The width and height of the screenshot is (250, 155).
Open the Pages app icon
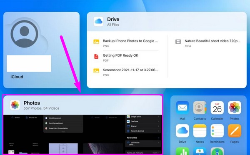click(234, 131)
